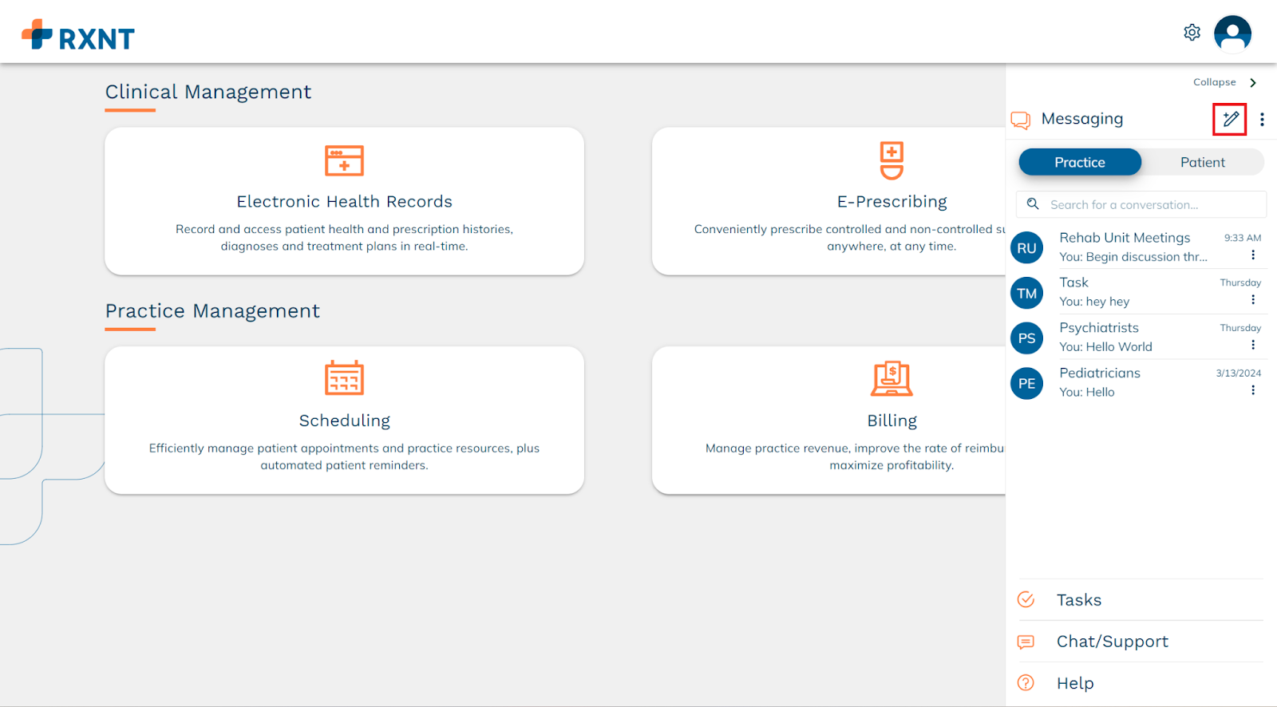Screen dimensions: 1277x707
Task: Click the Messaging panel title
Action: pos(1081,119)
